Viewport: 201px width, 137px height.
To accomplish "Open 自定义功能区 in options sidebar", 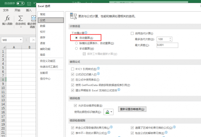I will pyautogui.click(x=51, y=61).
